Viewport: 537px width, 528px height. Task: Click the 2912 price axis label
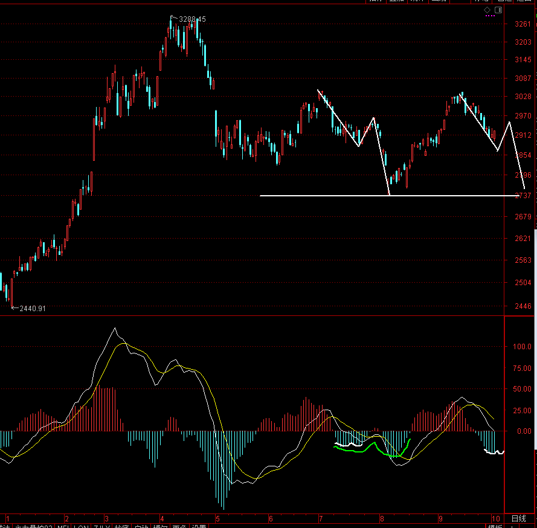[523, 135]
